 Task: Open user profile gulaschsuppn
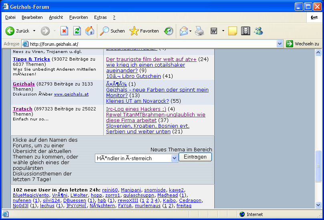tap(139, 195)
